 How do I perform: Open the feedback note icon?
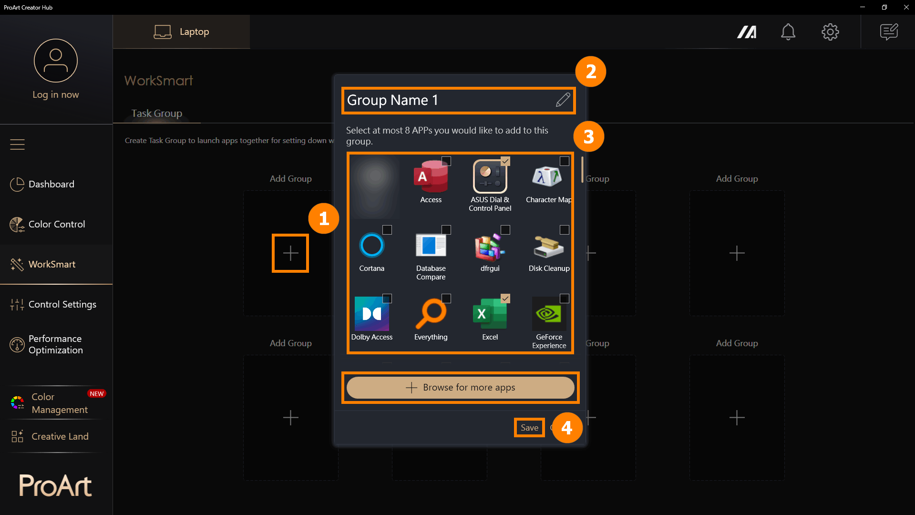coord(889,32)
